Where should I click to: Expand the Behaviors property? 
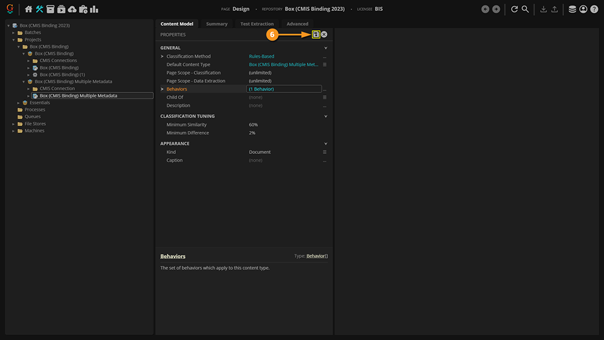click(162, 89)
